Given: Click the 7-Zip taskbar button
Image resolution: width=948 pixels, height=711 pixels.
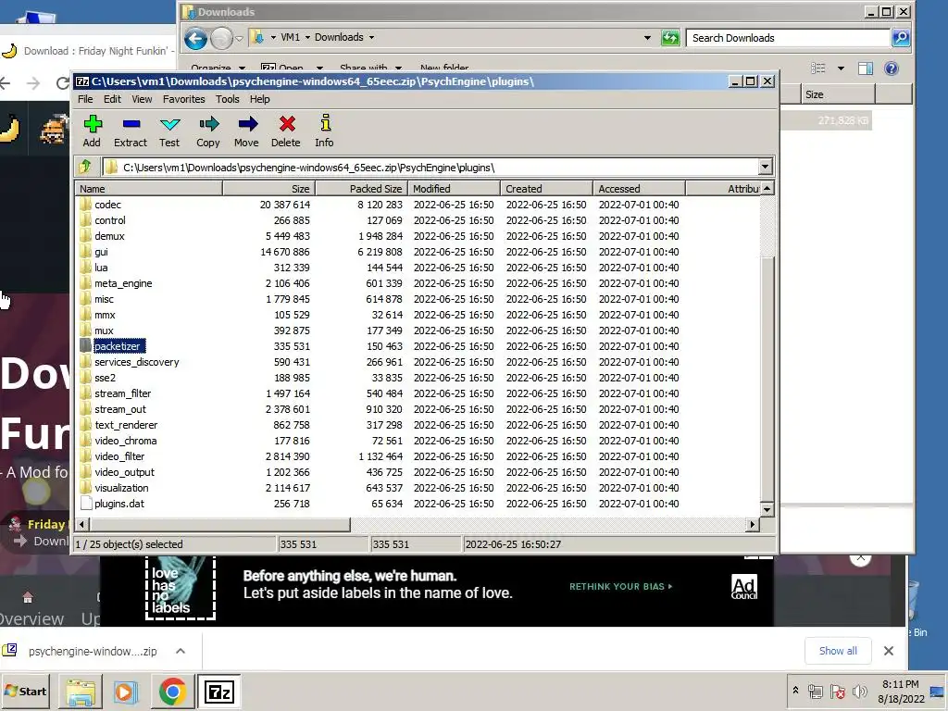Looking at the screenshot, I should pos(218,692).
